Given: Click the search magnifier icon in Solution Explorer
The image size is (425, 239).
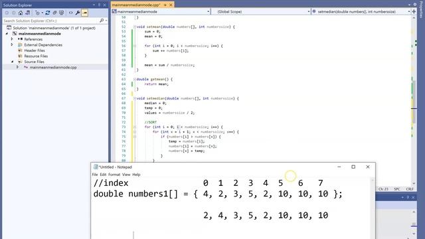Looking at the screenshot, I should click(x=102, y=21).
